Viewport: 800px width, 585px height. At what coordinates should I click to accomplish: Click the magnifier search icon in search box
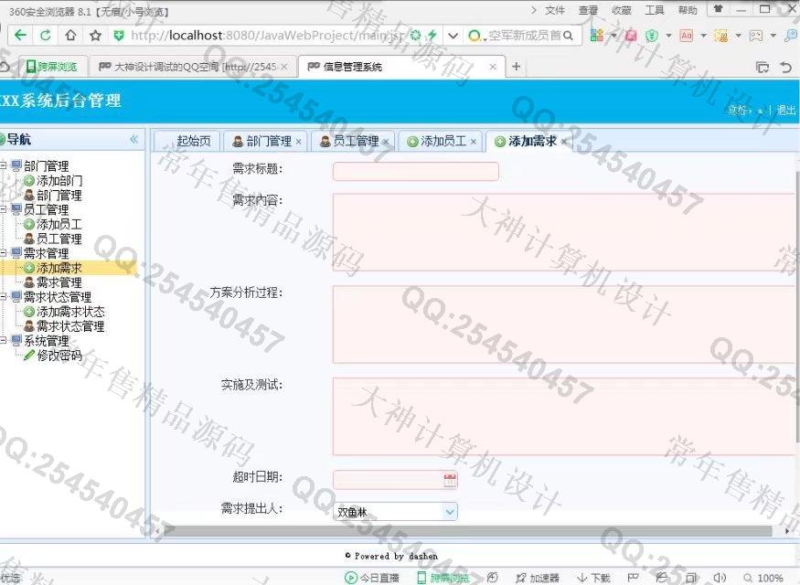[x=568, y=36]
